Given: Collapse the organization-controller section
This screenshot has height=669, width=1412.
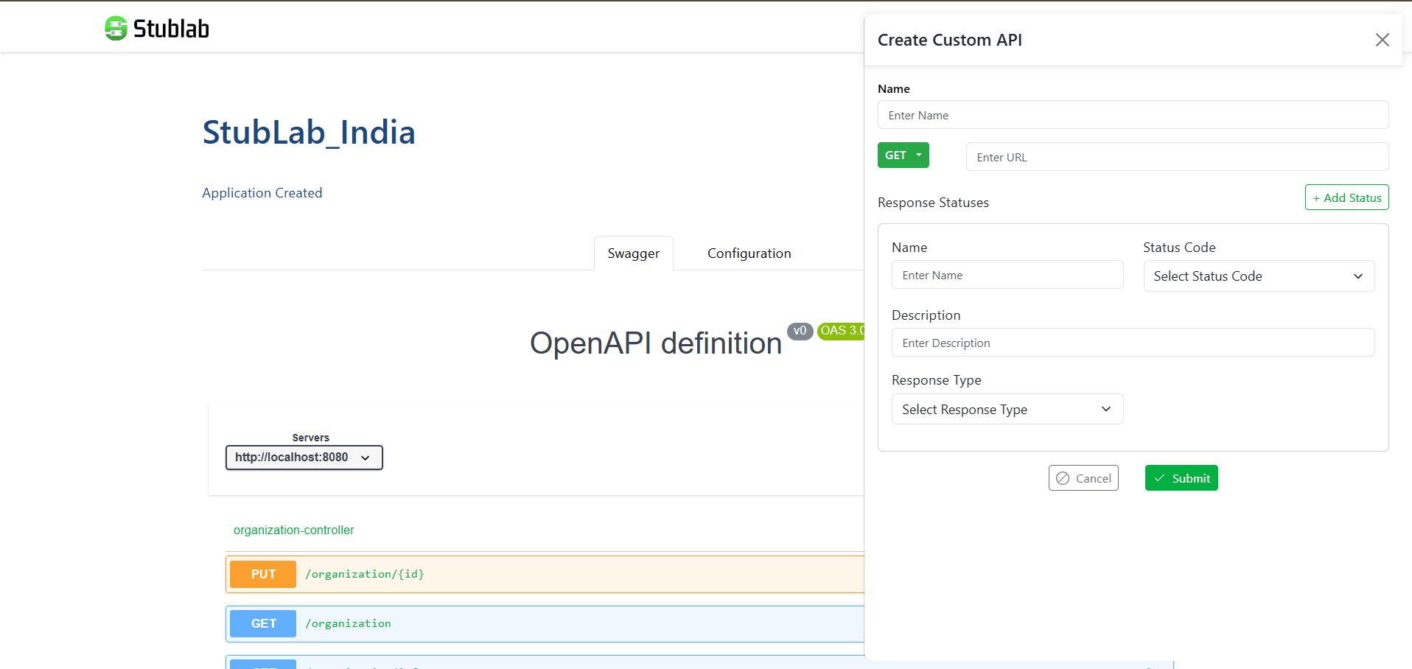Looking at the screenshot, I should (x=293, y=530).
